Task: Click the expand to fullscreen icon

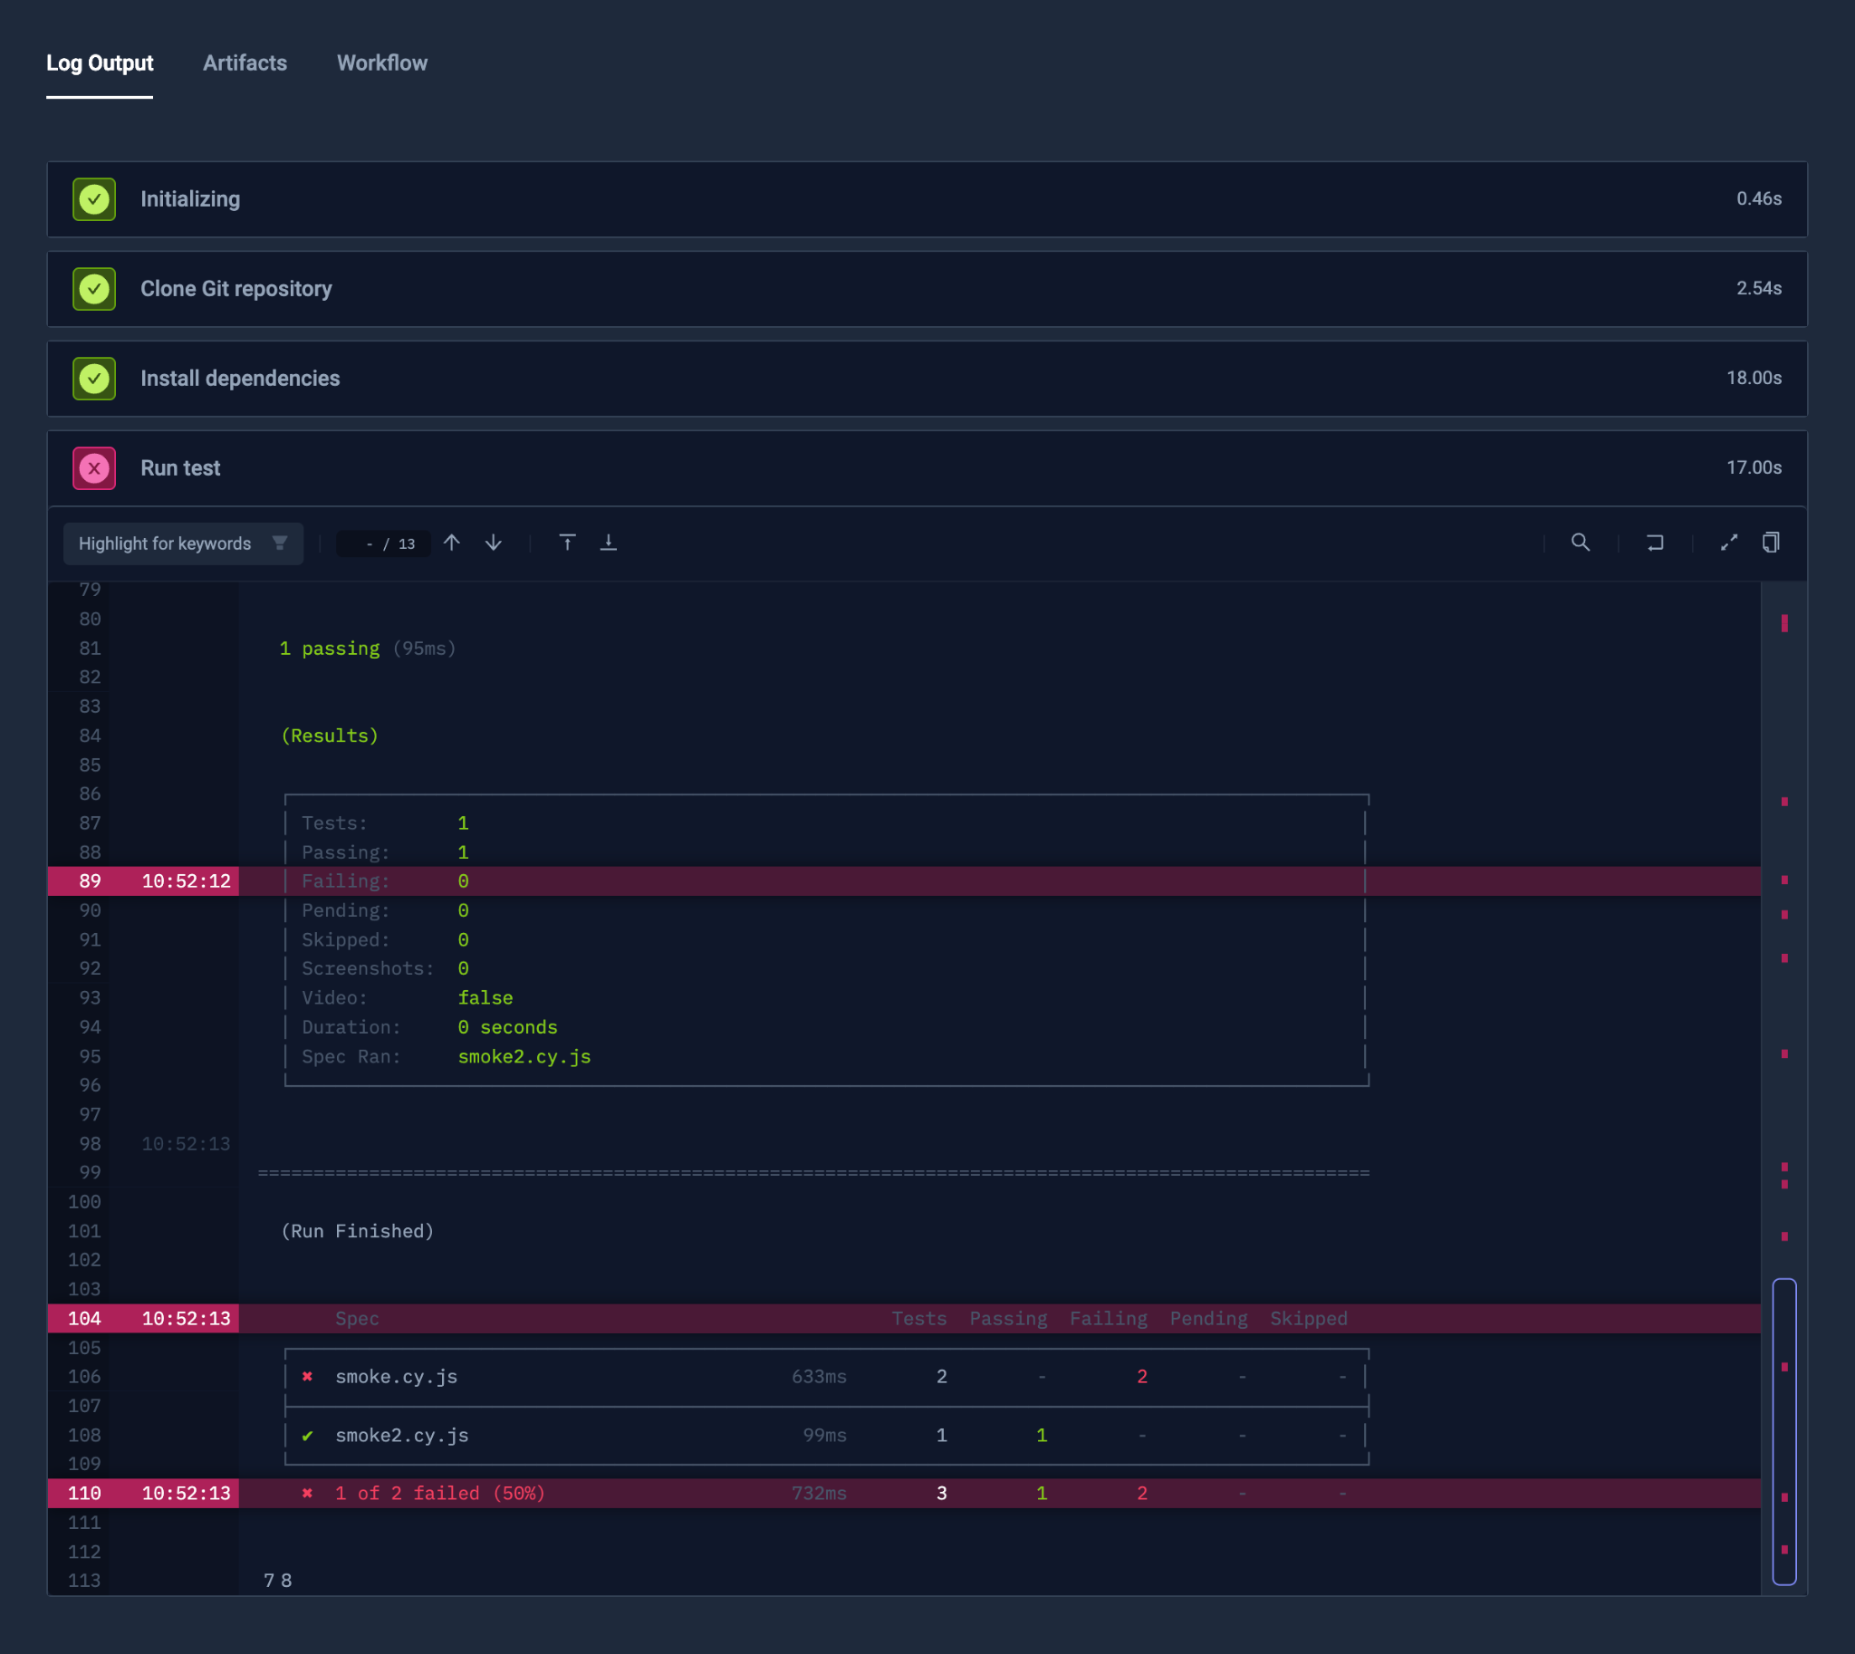Action: [x=1729, y=543]
